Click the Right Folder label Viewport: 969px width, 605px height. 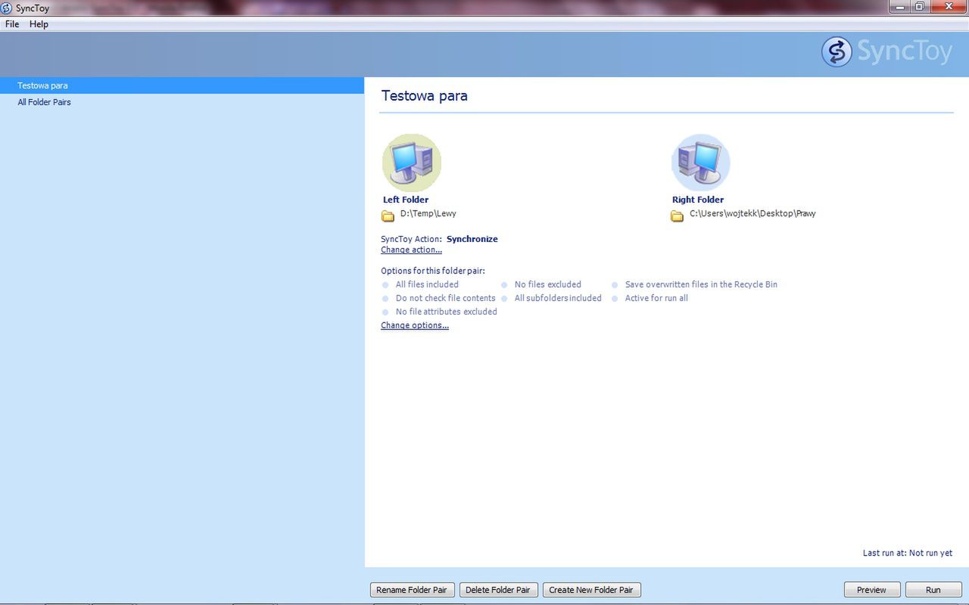pos(698,200)
